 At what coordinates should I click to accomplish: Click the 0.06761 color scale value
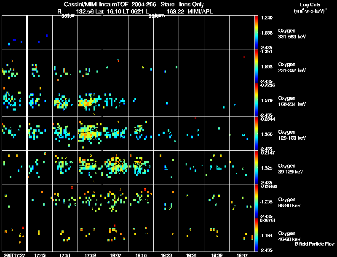(x=268, y=220)
